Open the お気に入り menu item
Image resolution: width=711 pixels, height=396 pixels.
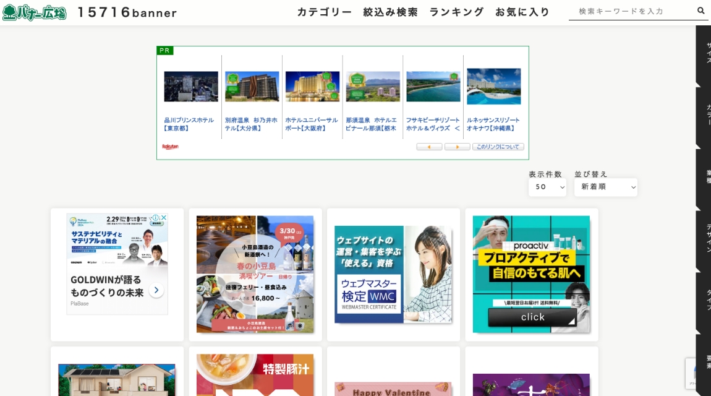522,12
